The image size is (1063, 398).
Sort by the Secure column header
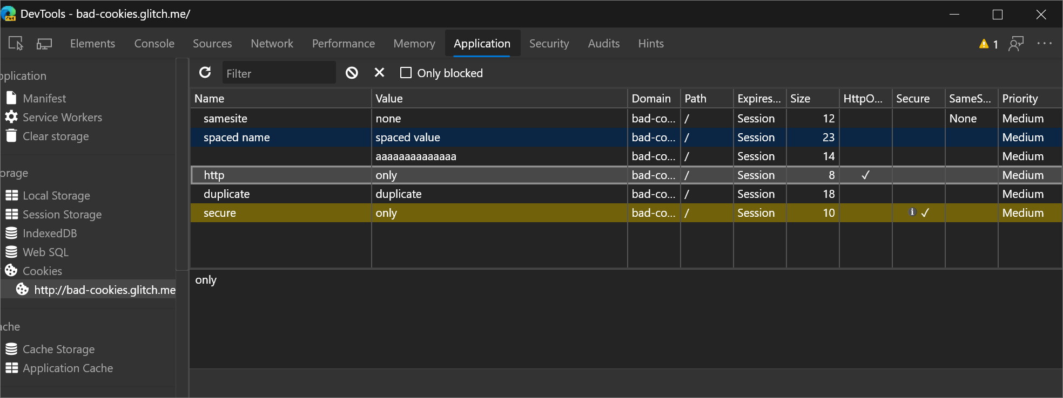918,98
